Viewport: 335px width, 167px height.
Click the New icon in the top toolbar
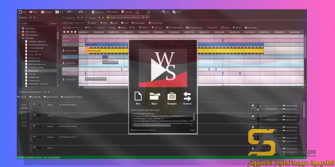click(21, 12)
